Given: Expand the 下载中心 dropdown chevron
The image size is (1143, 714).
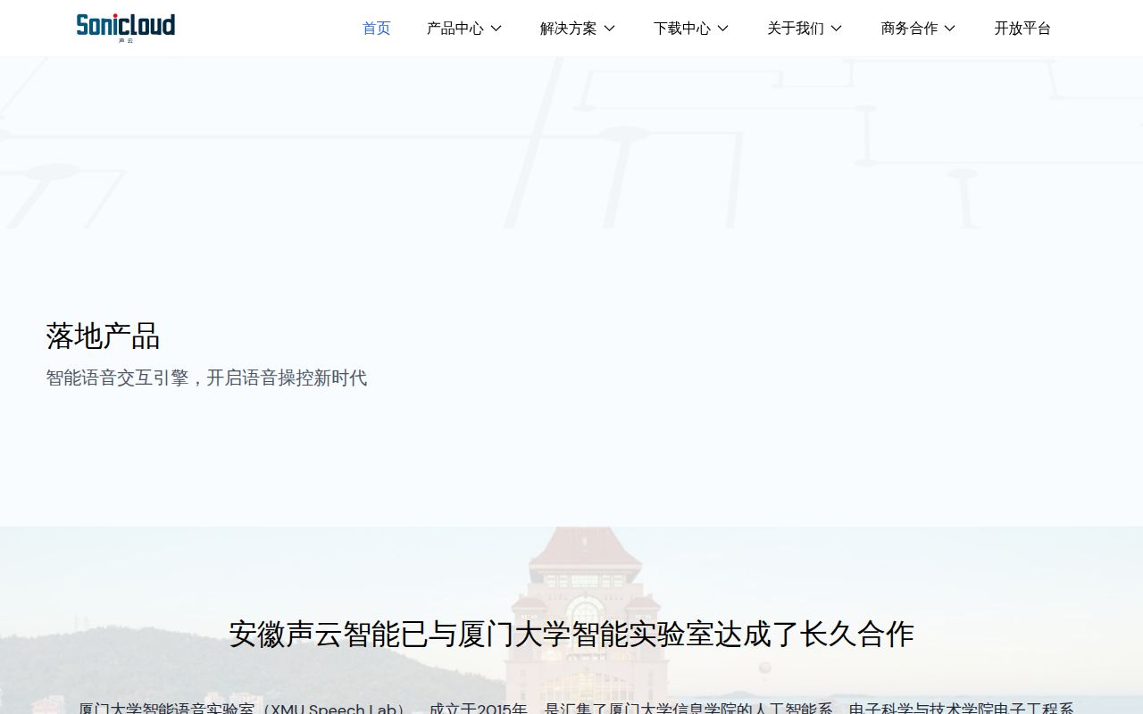Looking at the screenshot, I should pyautogui.click(x=723, y=29).
